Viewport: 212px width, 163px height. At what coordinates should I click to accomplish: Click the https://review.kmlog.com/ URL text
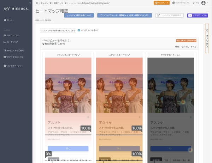click(x=96, y=3)
